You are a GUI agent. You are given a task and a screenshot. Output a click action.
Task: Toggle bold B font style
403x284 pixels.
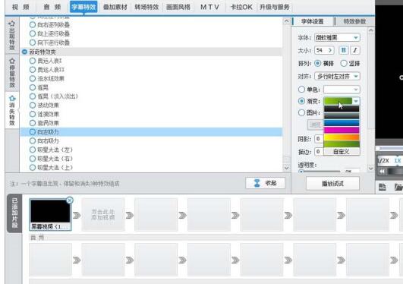click(343, 50)
